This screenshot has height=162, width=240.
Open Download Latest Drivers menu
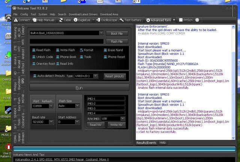(x=83, y=14)
